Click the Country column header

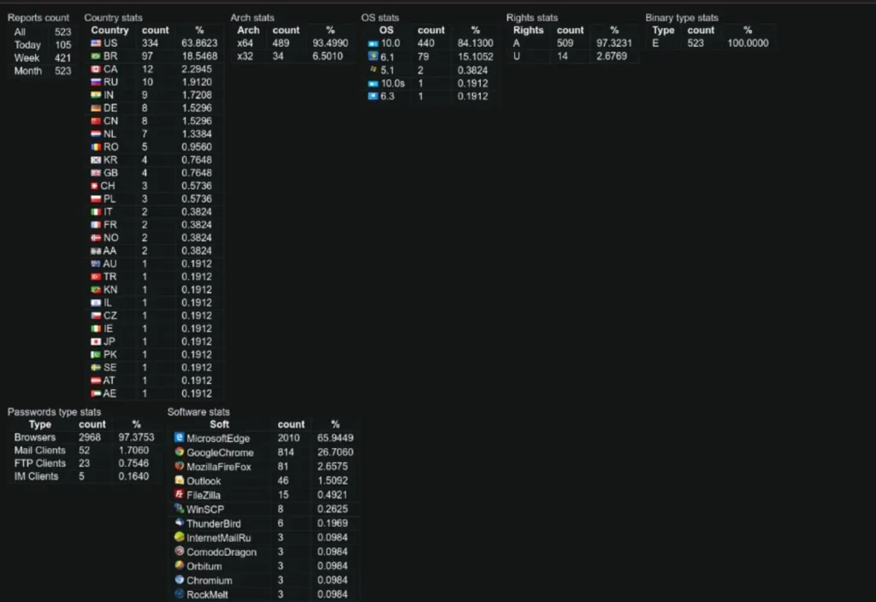109,30
